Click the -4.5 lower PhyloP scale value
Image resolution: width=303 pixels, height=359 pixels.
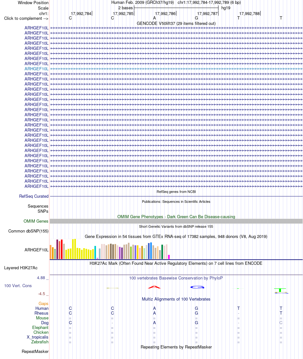click(x=41, y=294)
